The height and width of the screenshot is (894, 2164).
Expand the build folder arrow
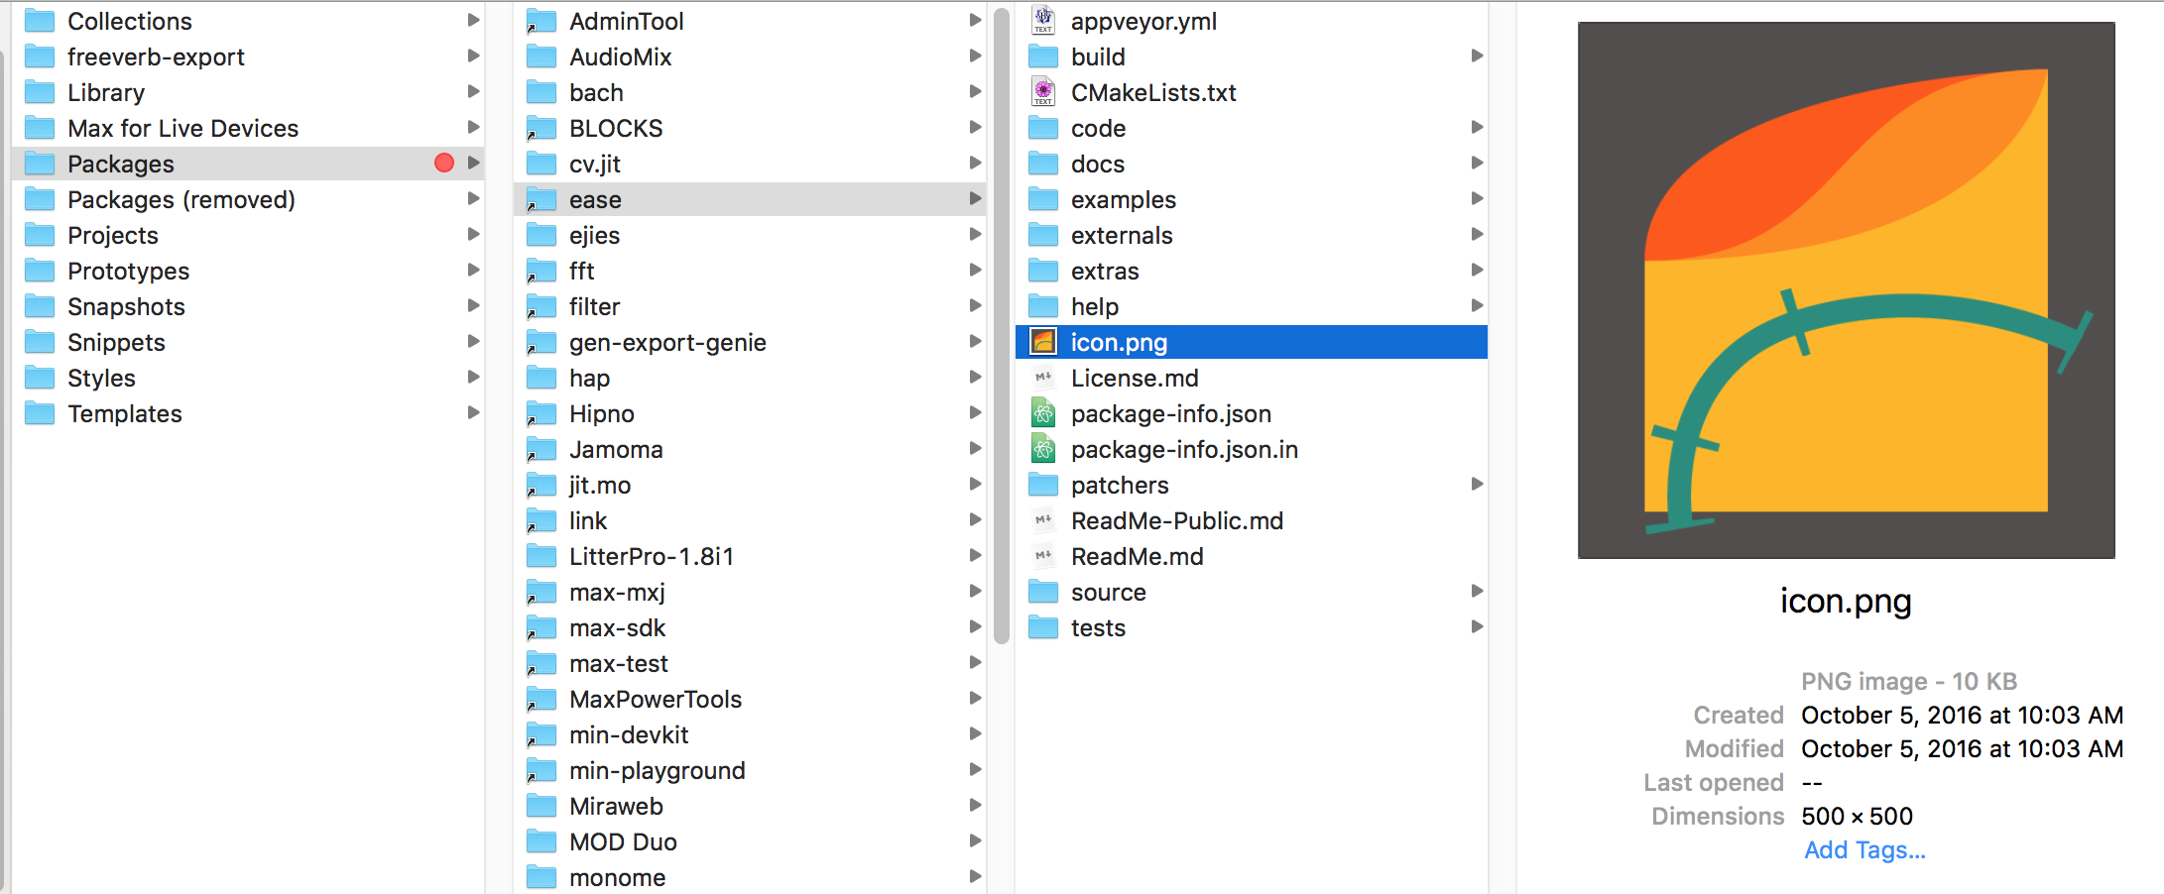(1477, 56)
